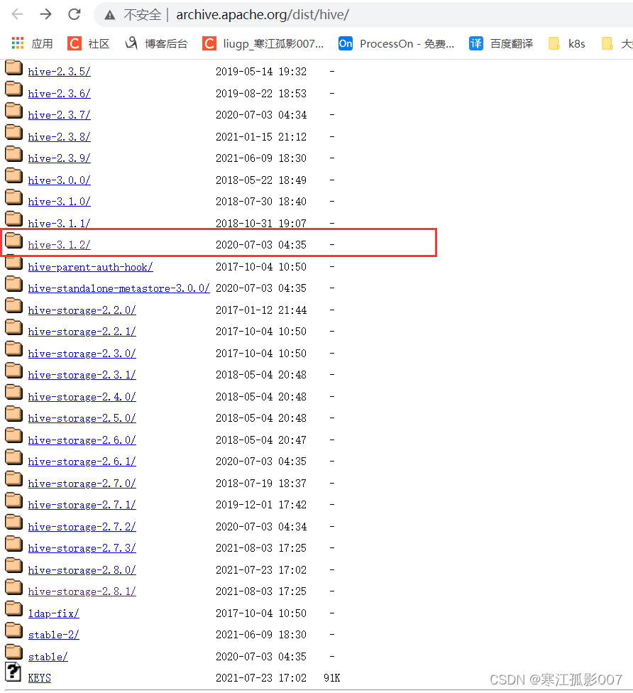Image resolution: width=633 pixels, height=693 pixels.
Task: Click the unknown file icon beside KEYS
Action: pos(13,672)
